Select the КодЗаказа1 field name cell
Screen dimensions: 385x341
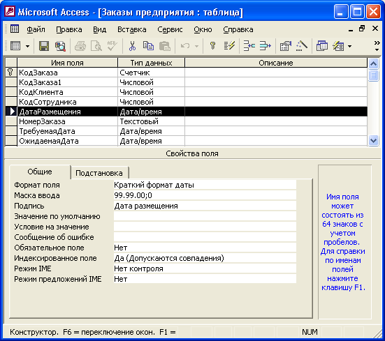(68, 82)
